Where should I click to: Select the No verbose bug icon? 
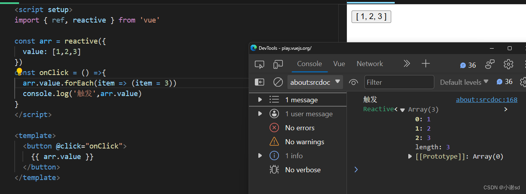click(x=274, y=170)
